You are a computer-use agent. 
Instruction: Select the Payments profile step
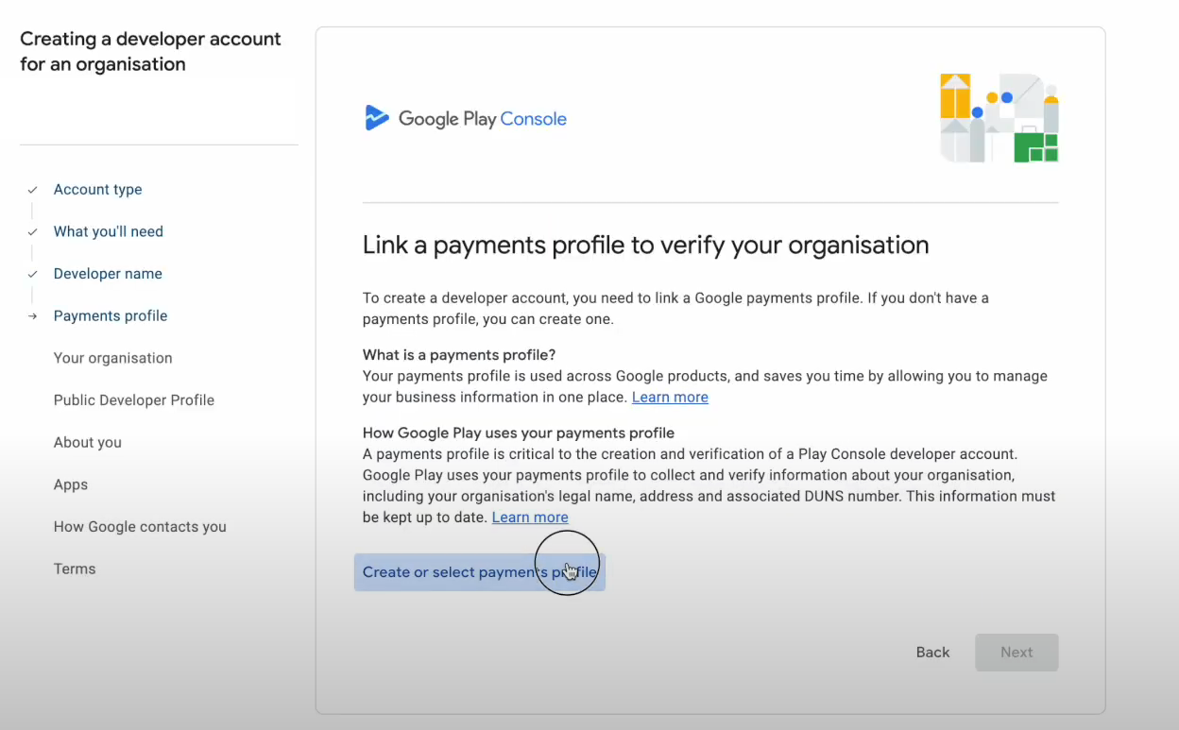point(111,316)
